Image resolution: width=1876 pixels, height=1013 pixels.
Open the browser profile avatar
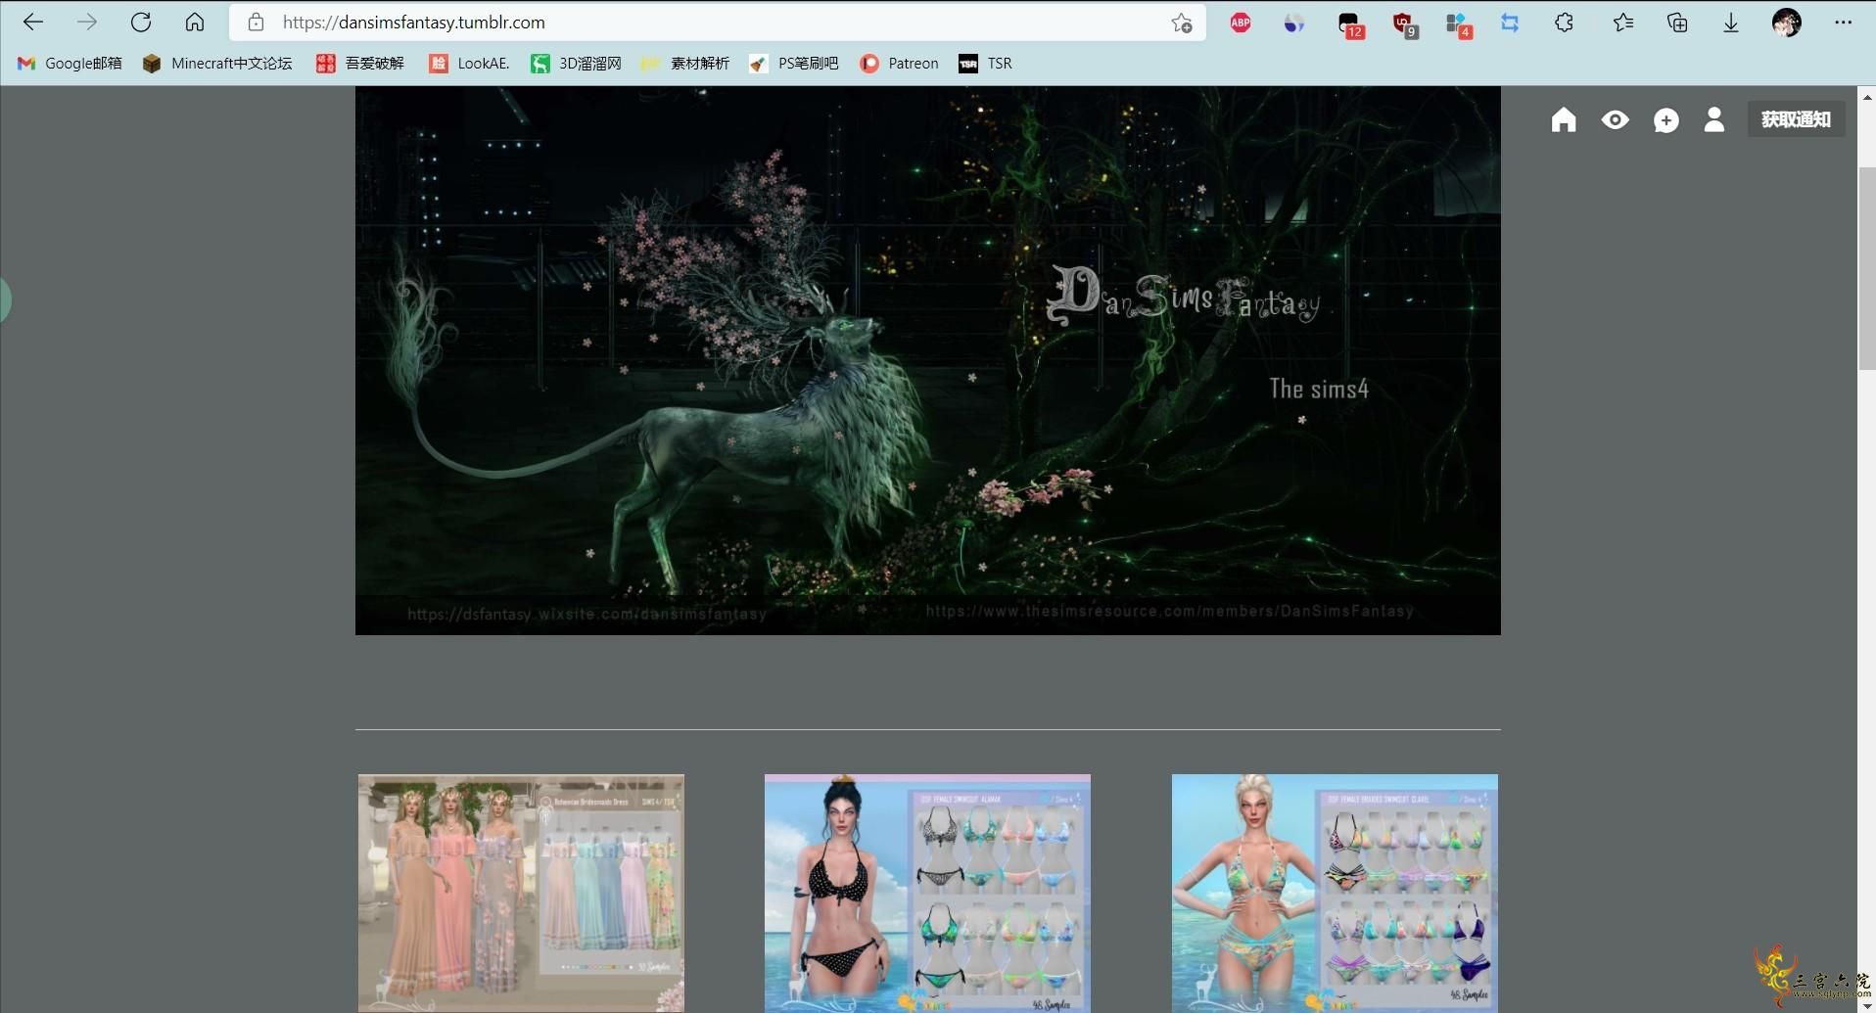click(x=1787, y=23)
